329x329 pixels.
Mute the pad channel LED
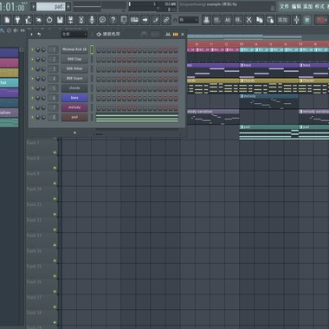(32, 118)
